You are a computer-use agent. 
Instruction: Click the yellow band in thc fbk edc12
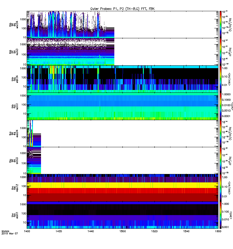point(122,185)
